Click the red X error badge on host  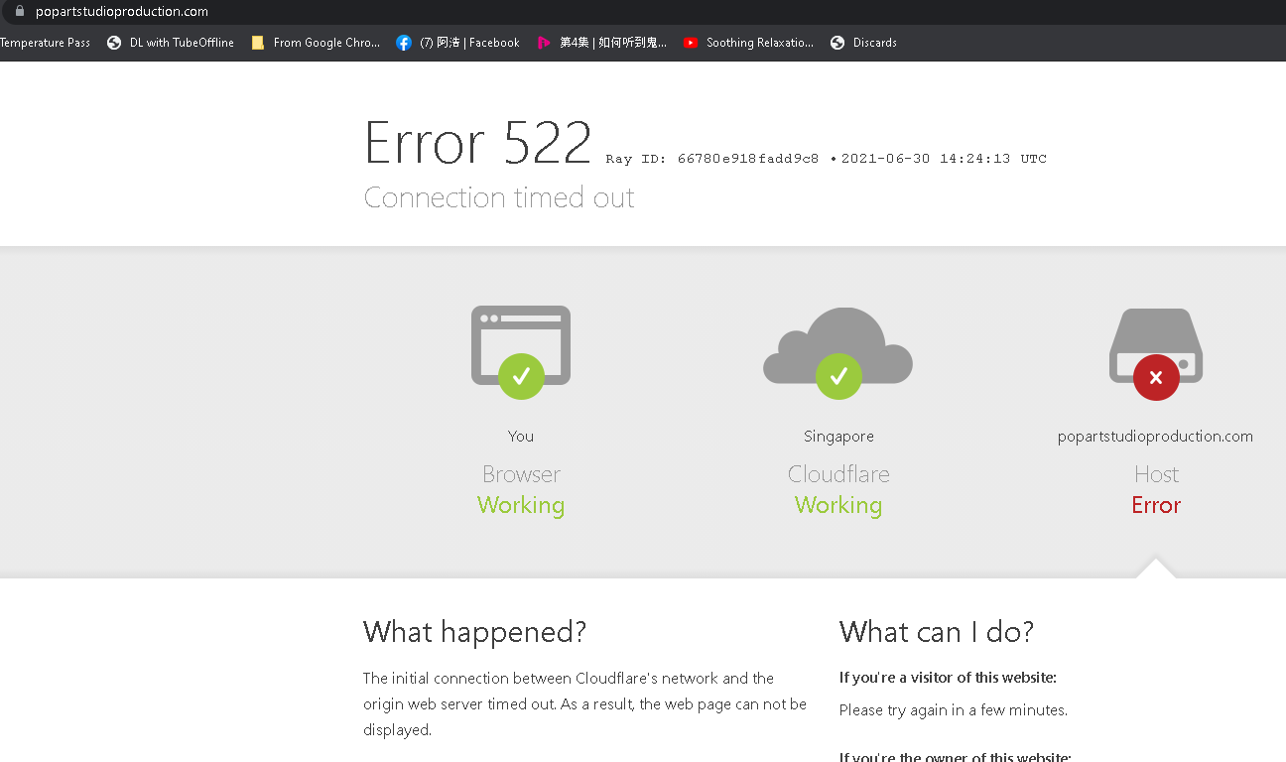1156,377
